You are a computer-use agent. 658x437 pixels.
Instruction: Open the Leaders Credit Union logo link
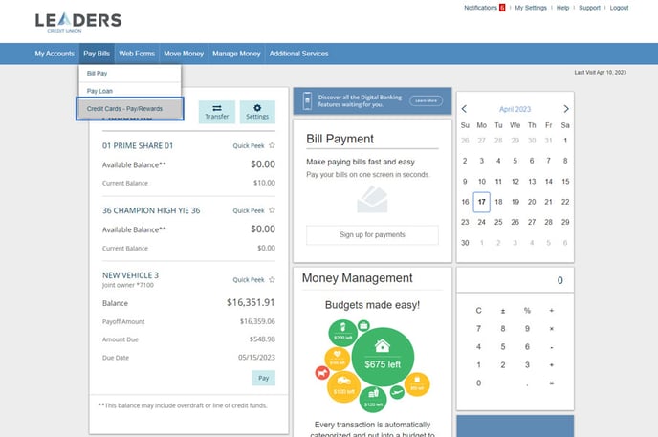[78, 23]
